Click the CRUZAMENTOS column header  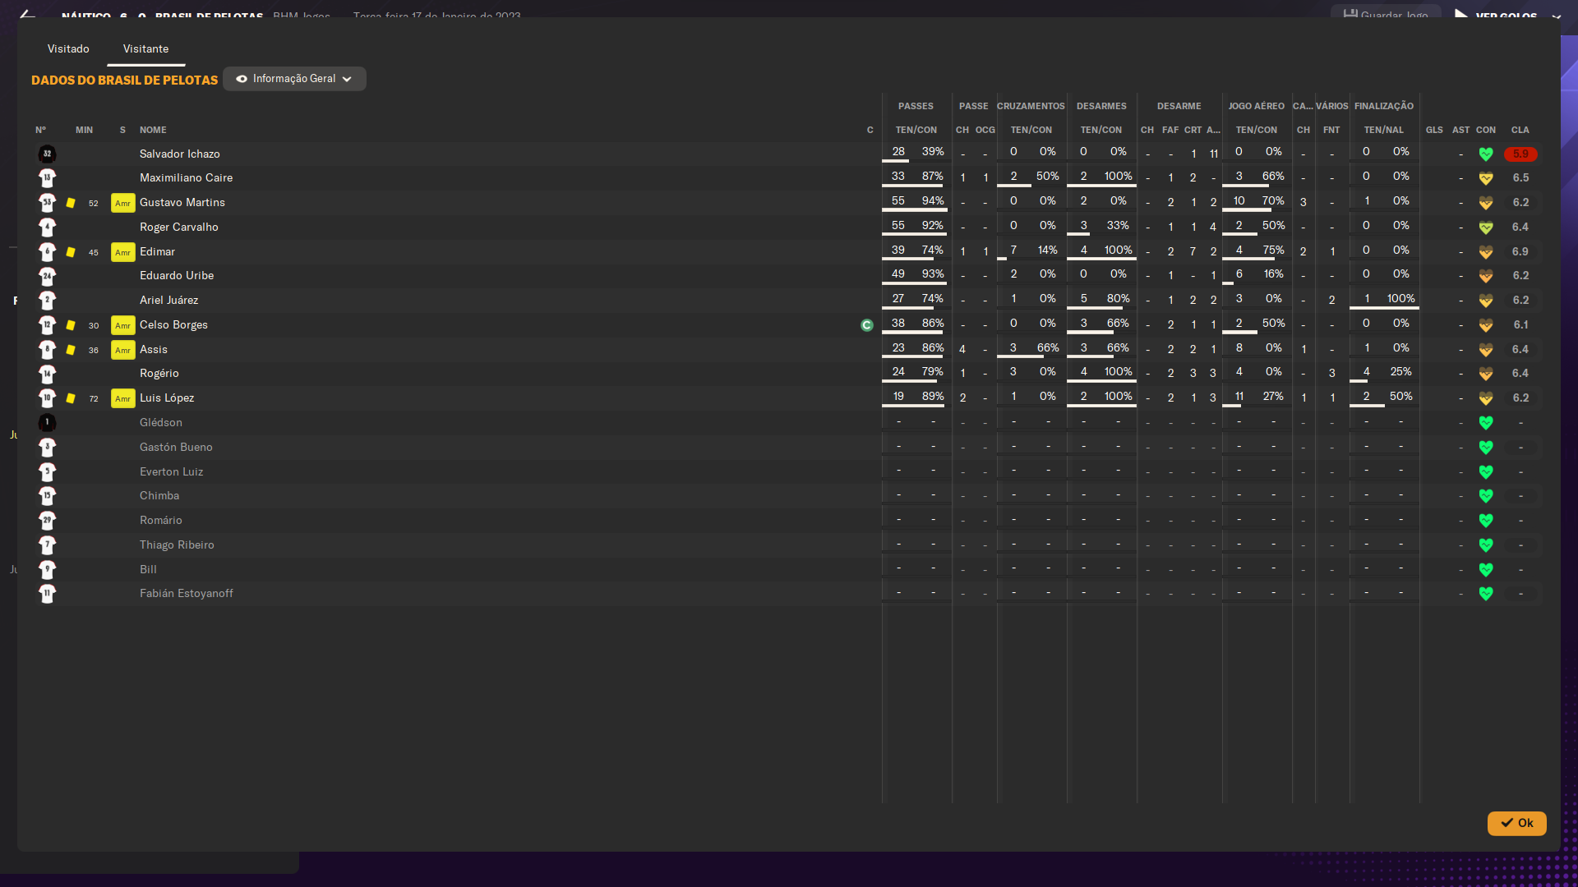[1031, 106]
